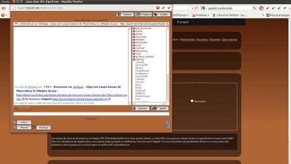Image resolution: width=291 pixels, height=164 pixels.
Task: Click the icon left of infos tab
Action: click(x=15, y=122)
